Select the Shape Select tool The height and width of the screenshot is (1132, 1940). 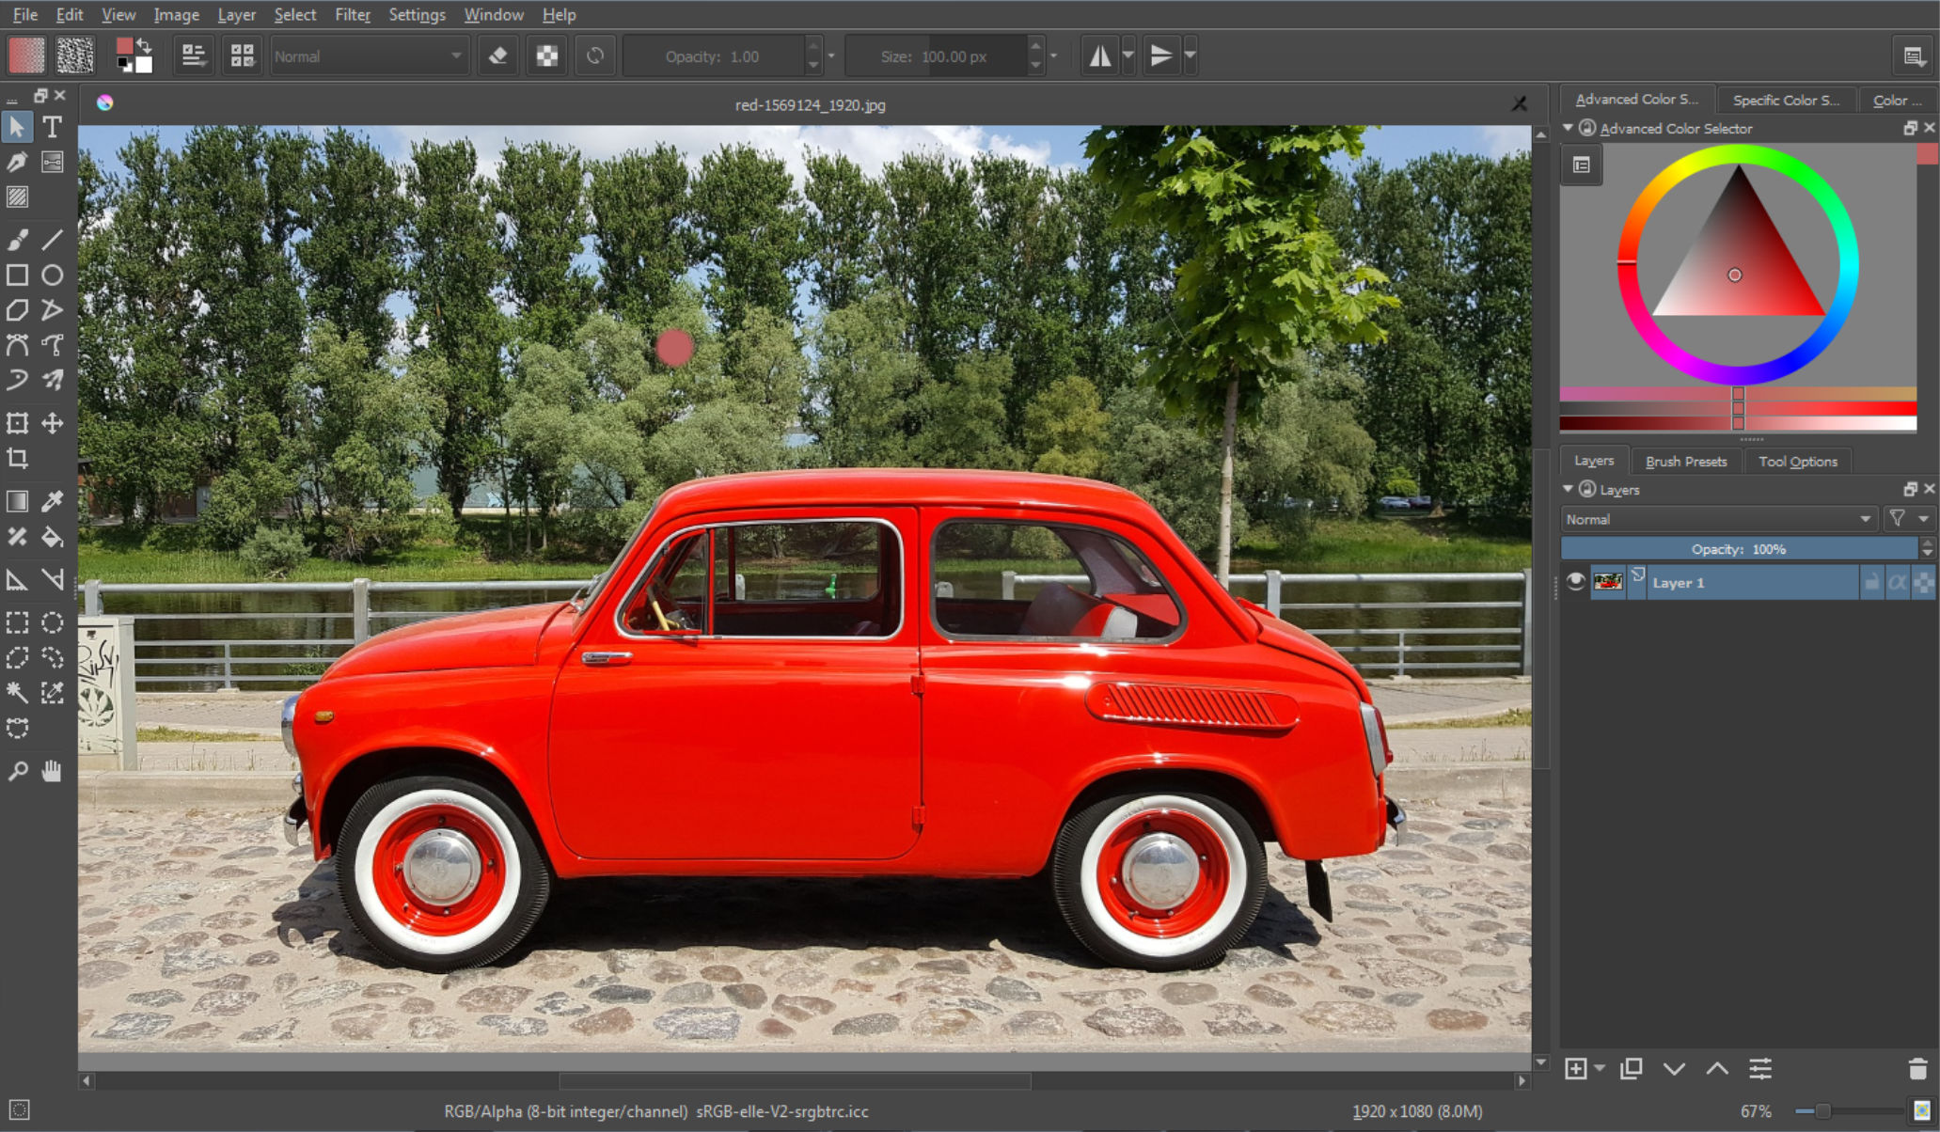(17, 127)
